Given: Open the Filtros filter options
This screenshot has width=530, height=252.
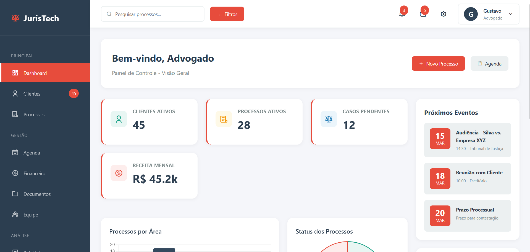Looking at the screenshot, I should click(227, 14).
